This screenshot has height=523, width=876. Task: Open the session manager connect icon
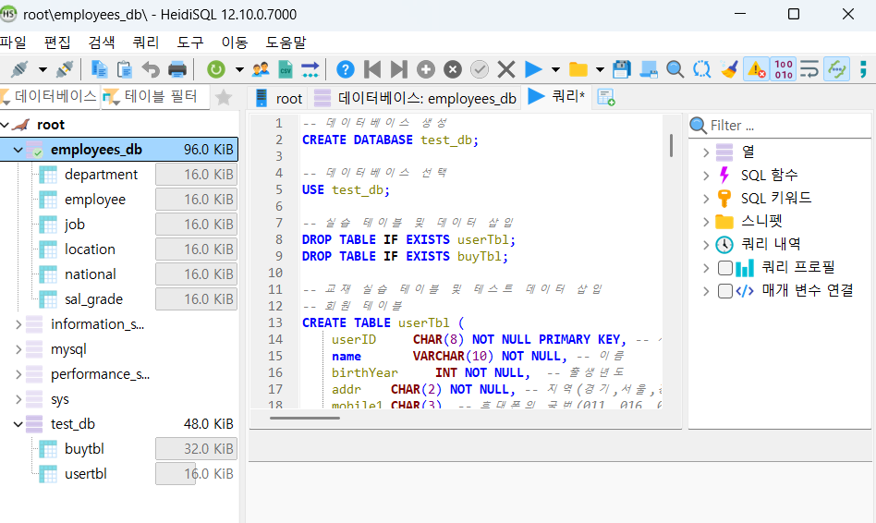[19, 69]
